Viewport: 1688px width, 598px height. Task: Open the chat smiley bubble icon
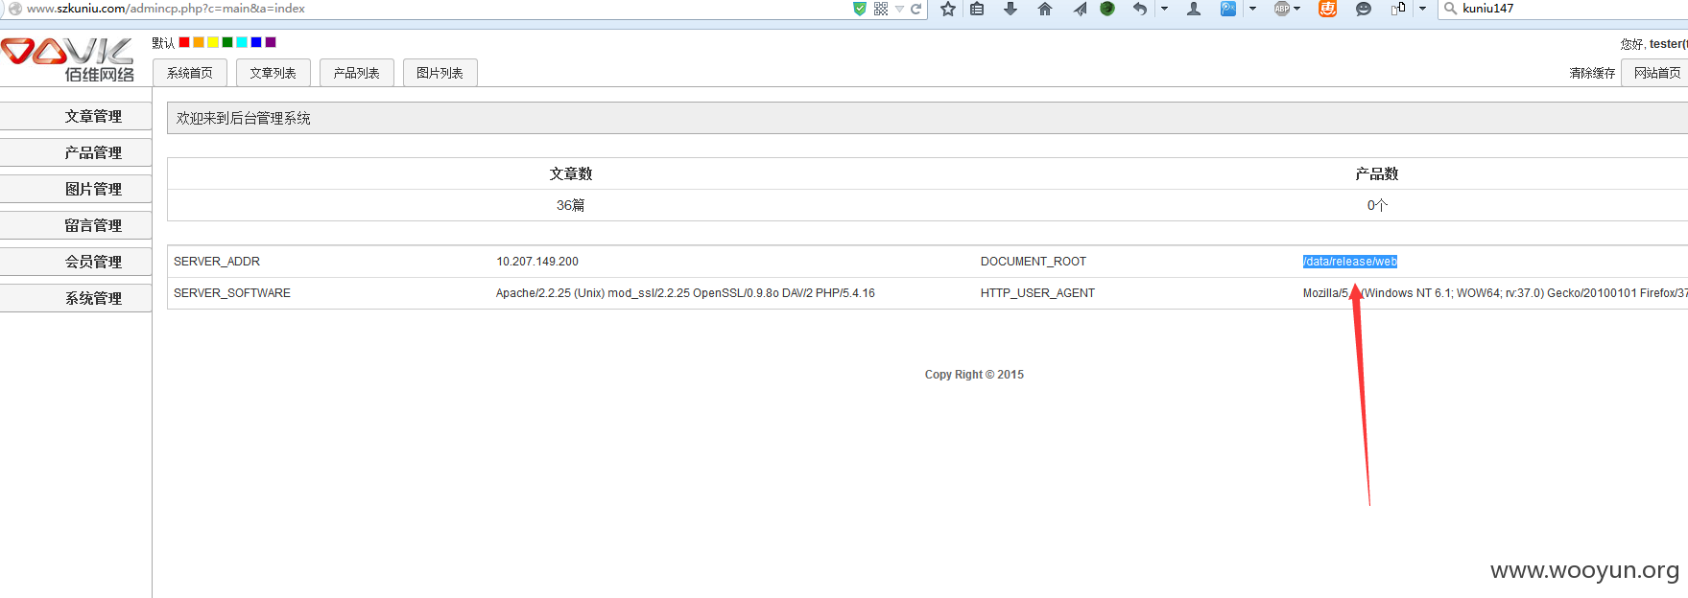[x=1364, y=9]
